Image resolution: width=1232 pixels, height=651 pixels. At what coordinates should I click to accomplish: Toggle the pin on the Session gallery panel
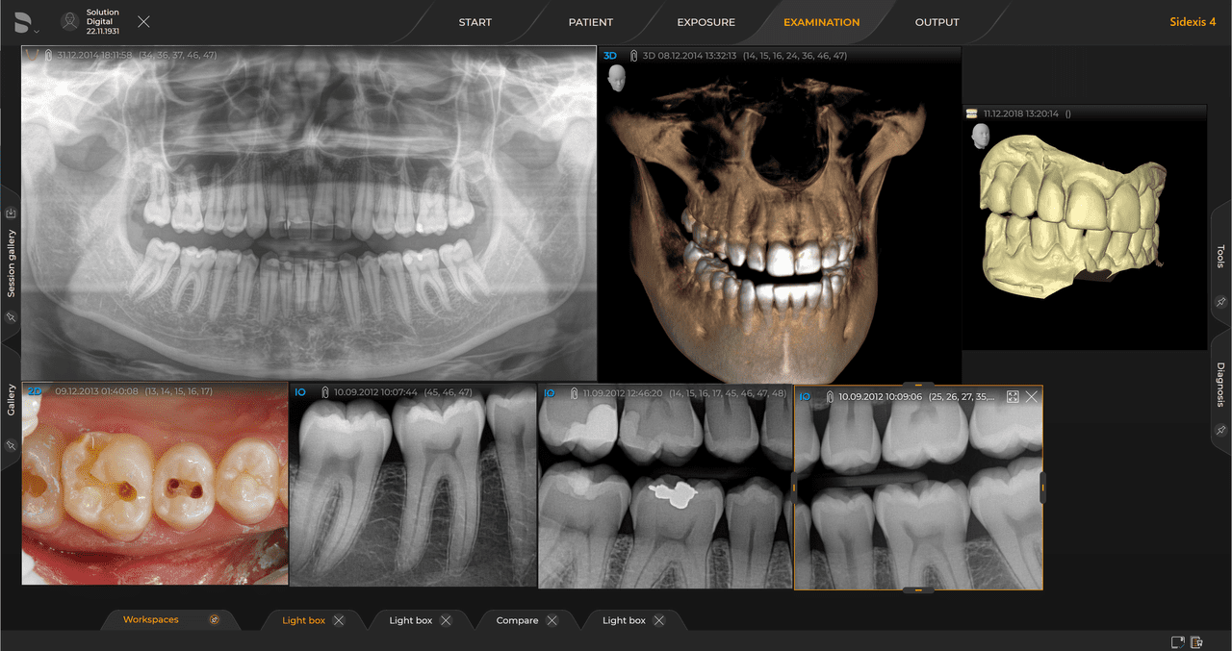(11, 317)
